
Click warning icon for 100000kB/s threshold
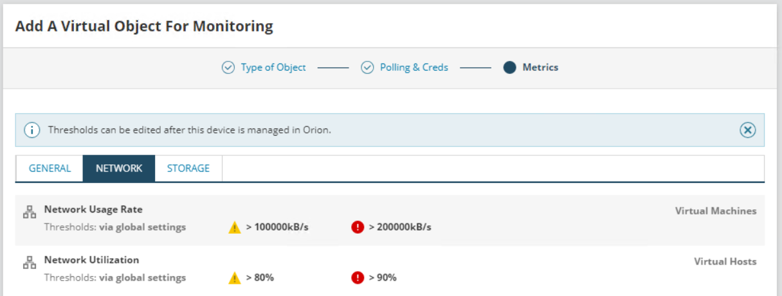(x=235, y=227)
